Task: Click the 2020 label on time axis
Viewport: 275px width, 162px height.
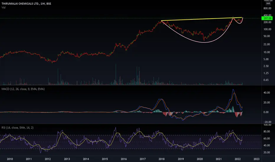Action: (200, 159)
